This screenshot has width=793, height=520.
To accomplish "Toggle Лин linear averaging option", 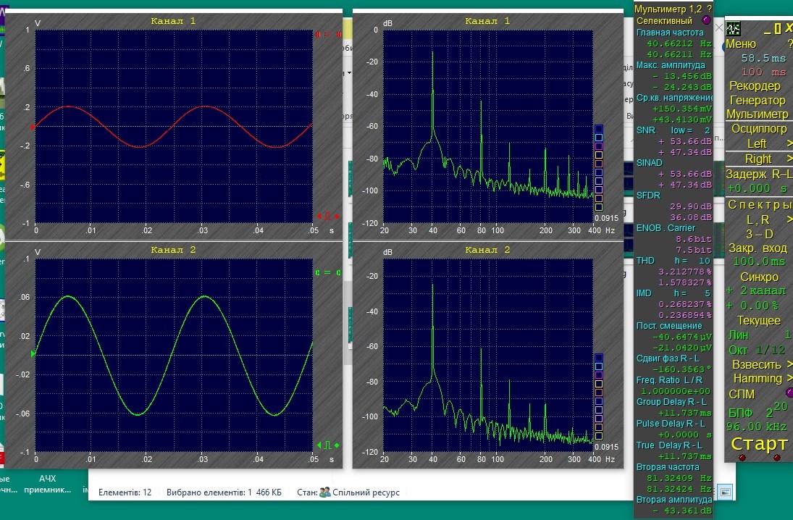I will click(x=739, y=335).
